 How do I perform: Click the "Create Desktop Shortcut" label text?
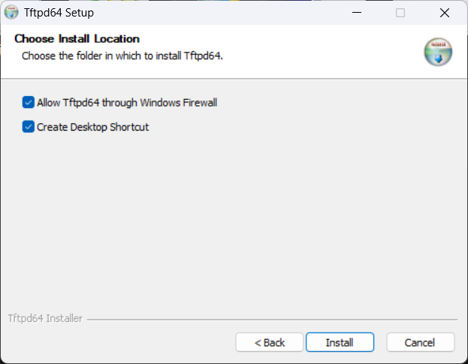coord(93,127)
